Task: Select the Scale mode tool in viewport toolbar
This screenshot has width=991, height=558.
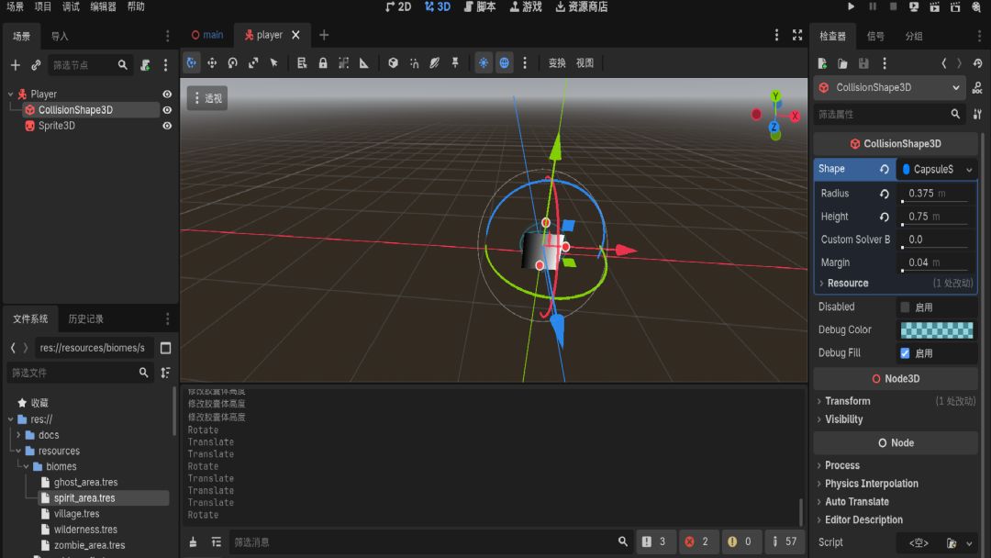Action: (253, 63)
